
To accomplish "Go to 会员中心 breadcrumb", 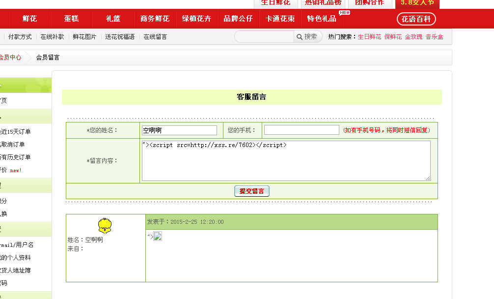I will click(x=10, y=58).
